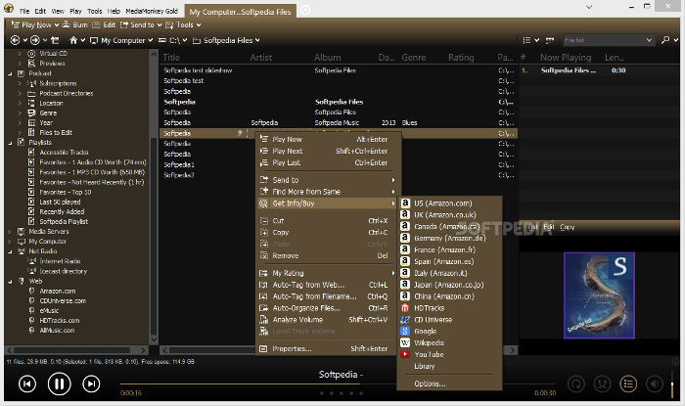
Task: Expand the Media Servers tree node
Action: pyautogui.click(x=10, y=232)
